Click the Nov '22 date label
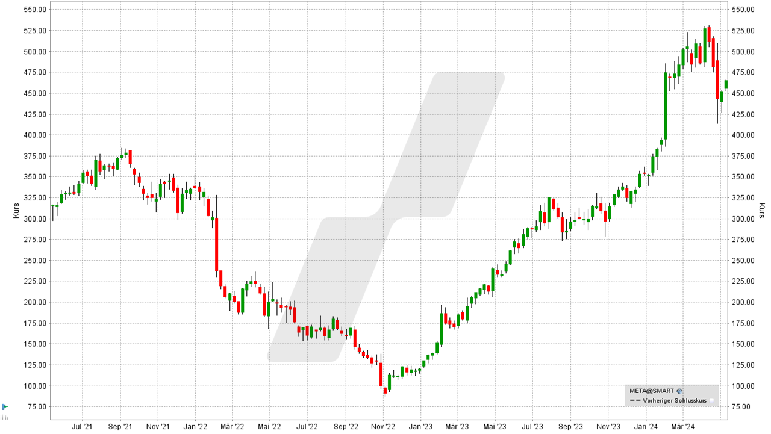771x434 pixels. pyautogui.click(x=382, y=427)
